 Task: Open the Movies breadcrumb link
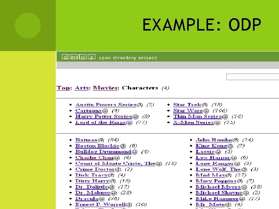pyautogui.click(x=105, y=88)
